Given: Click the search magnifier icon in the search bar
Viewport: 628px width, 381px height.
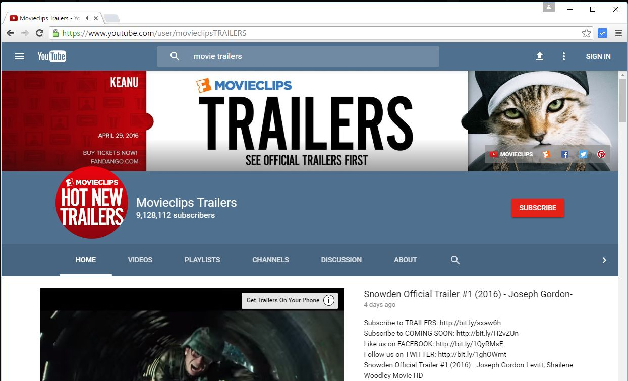Looking at the screenshot, I should coord(175,56).
